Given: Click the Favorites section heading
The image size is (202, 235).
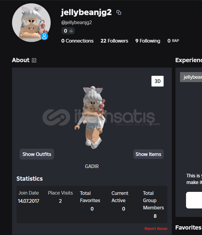Looking at the screenshot, I should tap(188, 227).
